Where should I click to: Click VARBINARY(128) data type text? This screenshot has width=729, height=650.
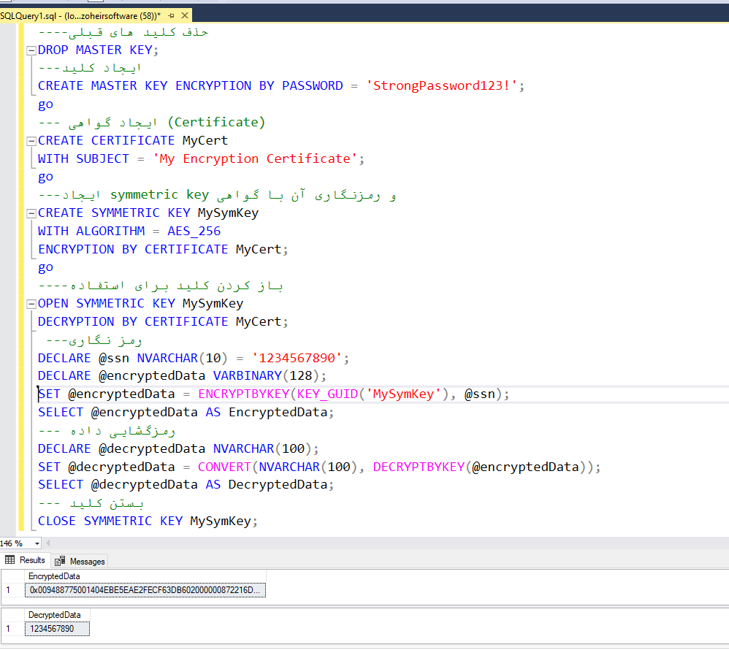[x=266, y=376]
